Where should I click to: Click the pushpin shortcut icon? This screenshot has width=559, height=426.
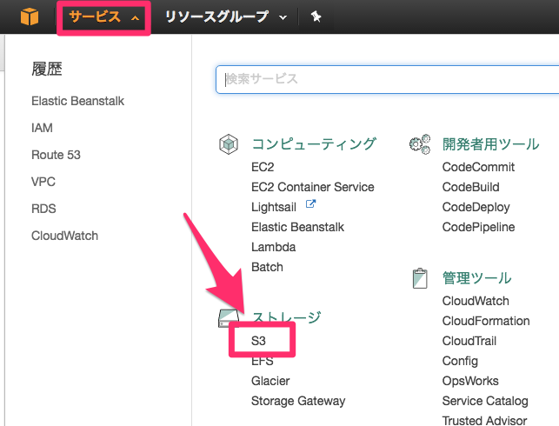(316, 17)
